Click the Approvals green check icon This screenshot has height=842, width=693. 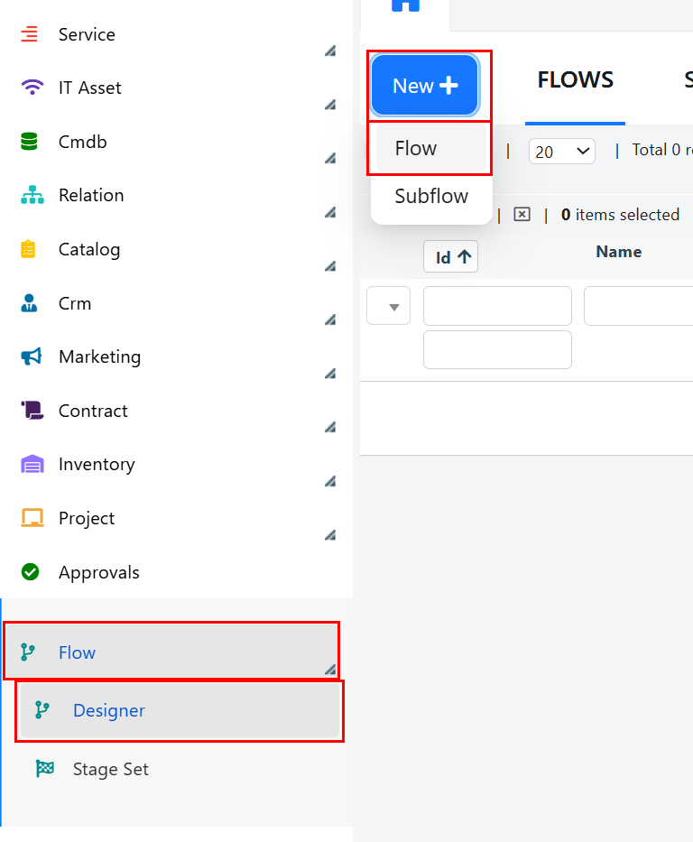[30, 572]
